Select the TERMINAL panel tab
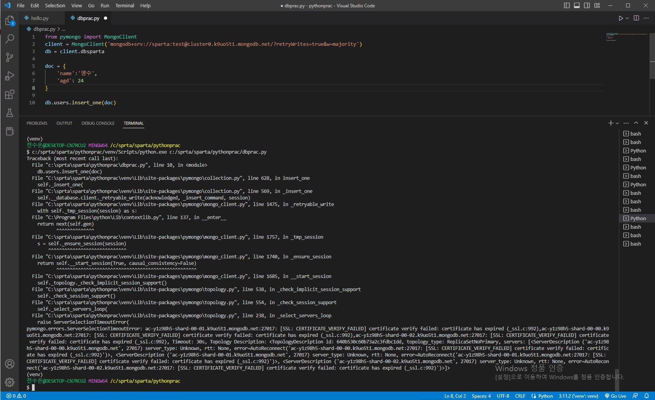This screenshot has width=655, height=400. [x=134, y=123]
